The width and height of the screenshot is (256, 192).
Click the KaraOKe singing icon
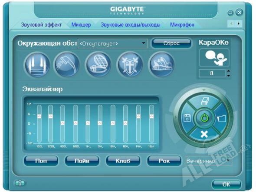pos(214,58)
